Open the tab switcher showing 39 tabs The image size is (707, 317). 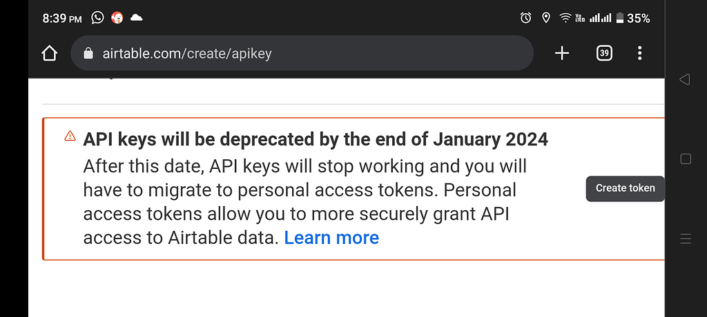(x=604, y=54)
